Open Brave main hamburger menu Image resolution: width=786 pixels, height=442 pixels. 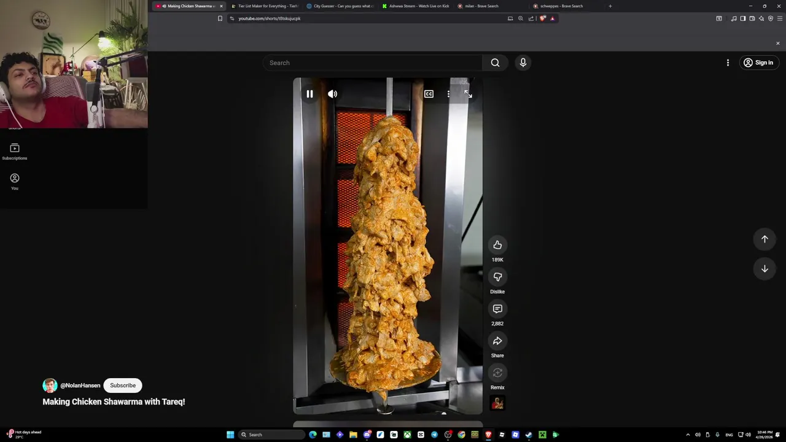tap(780, 18)
